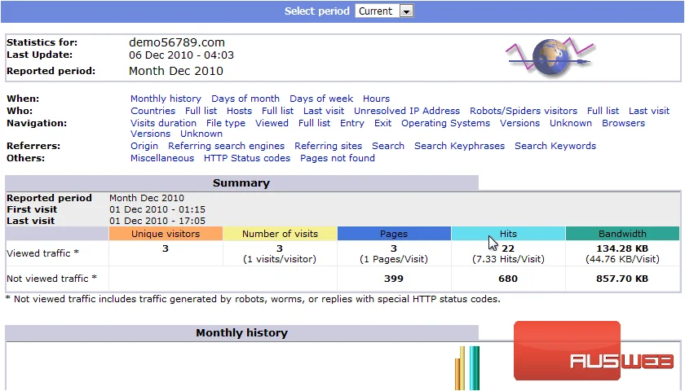The width and height of the screenshot is (685, 391).
Task: Open the Full list link after Countries
Action: click(201, 111)
